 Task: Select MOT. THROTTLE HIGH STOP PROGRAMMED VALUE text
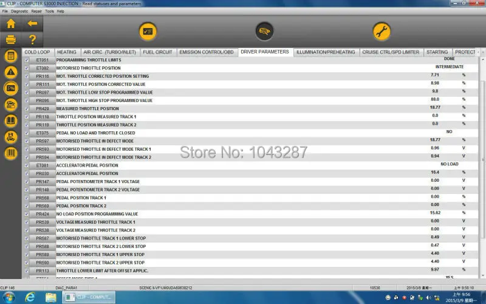click(104, 100)
